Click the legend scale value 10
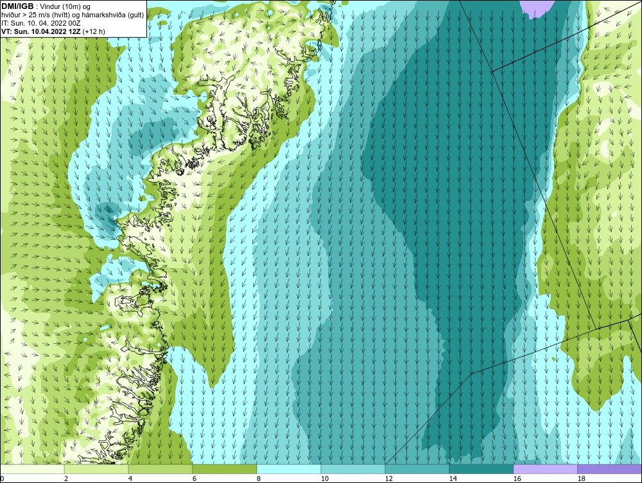 (x=324, y=479)
